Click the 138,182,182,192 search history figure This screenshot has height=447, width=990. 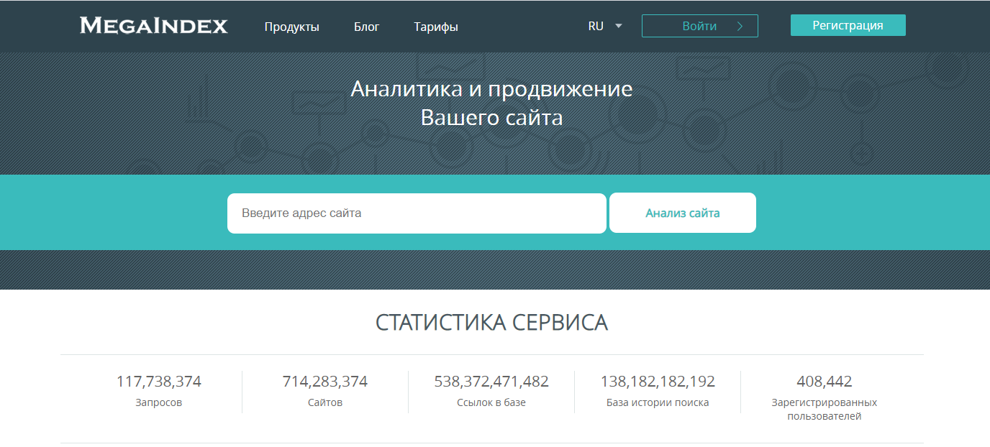pos(657,382)
